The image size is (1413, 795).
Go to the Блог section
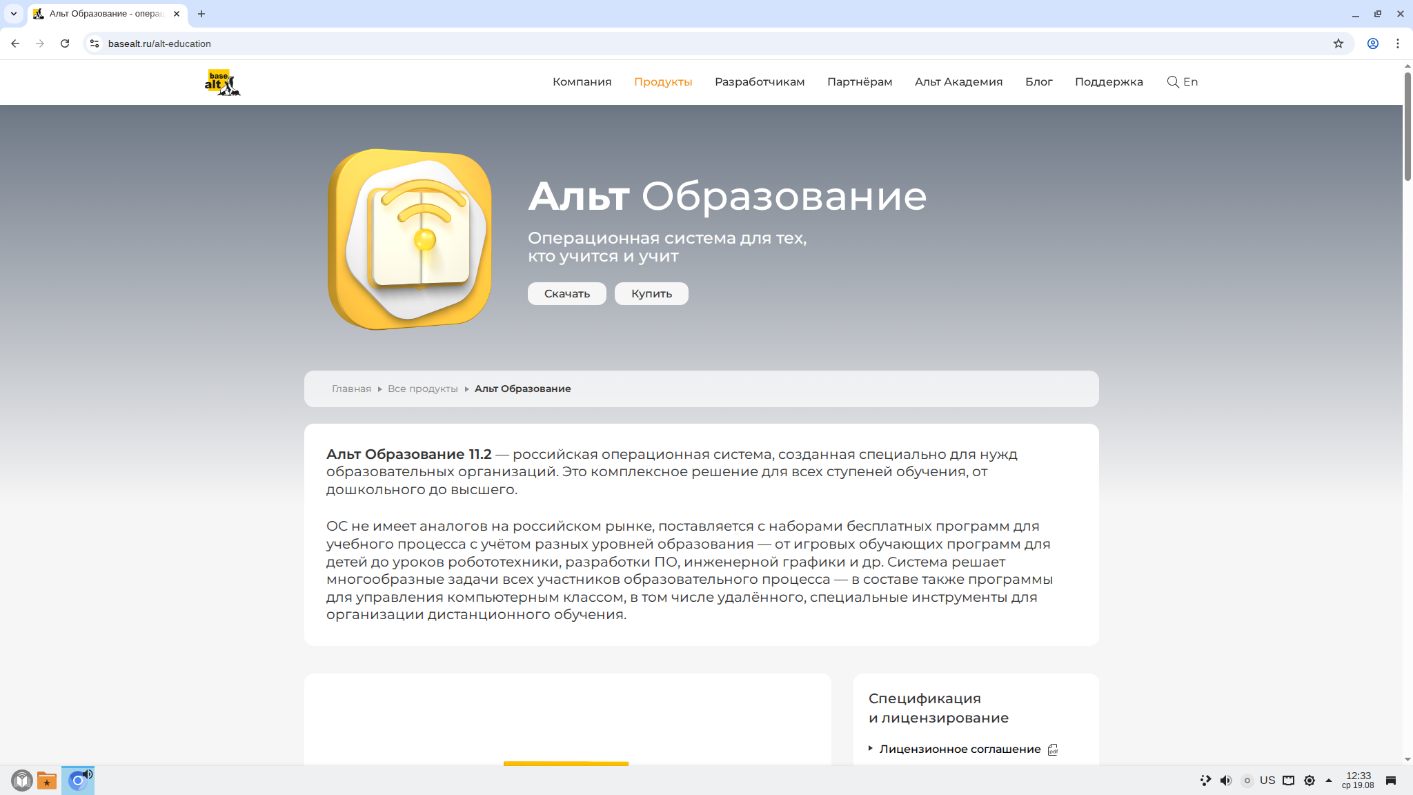(x=1039, y=82)
